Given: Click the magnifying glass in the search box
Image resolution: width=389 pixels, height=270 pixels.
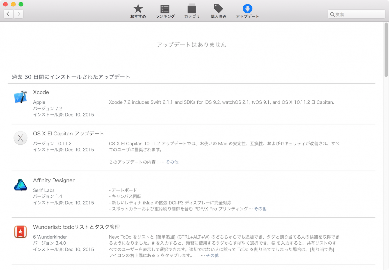Looking at the screenshot, I should 332,14.
